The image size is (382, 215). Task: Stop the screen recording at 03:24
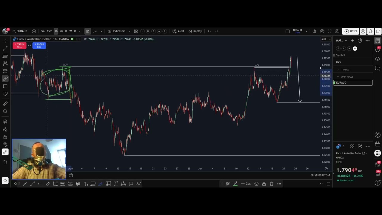[351, 31]
